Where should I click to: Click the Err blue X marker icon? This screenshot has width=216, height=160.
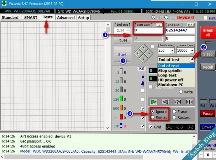tap(121, 126)
